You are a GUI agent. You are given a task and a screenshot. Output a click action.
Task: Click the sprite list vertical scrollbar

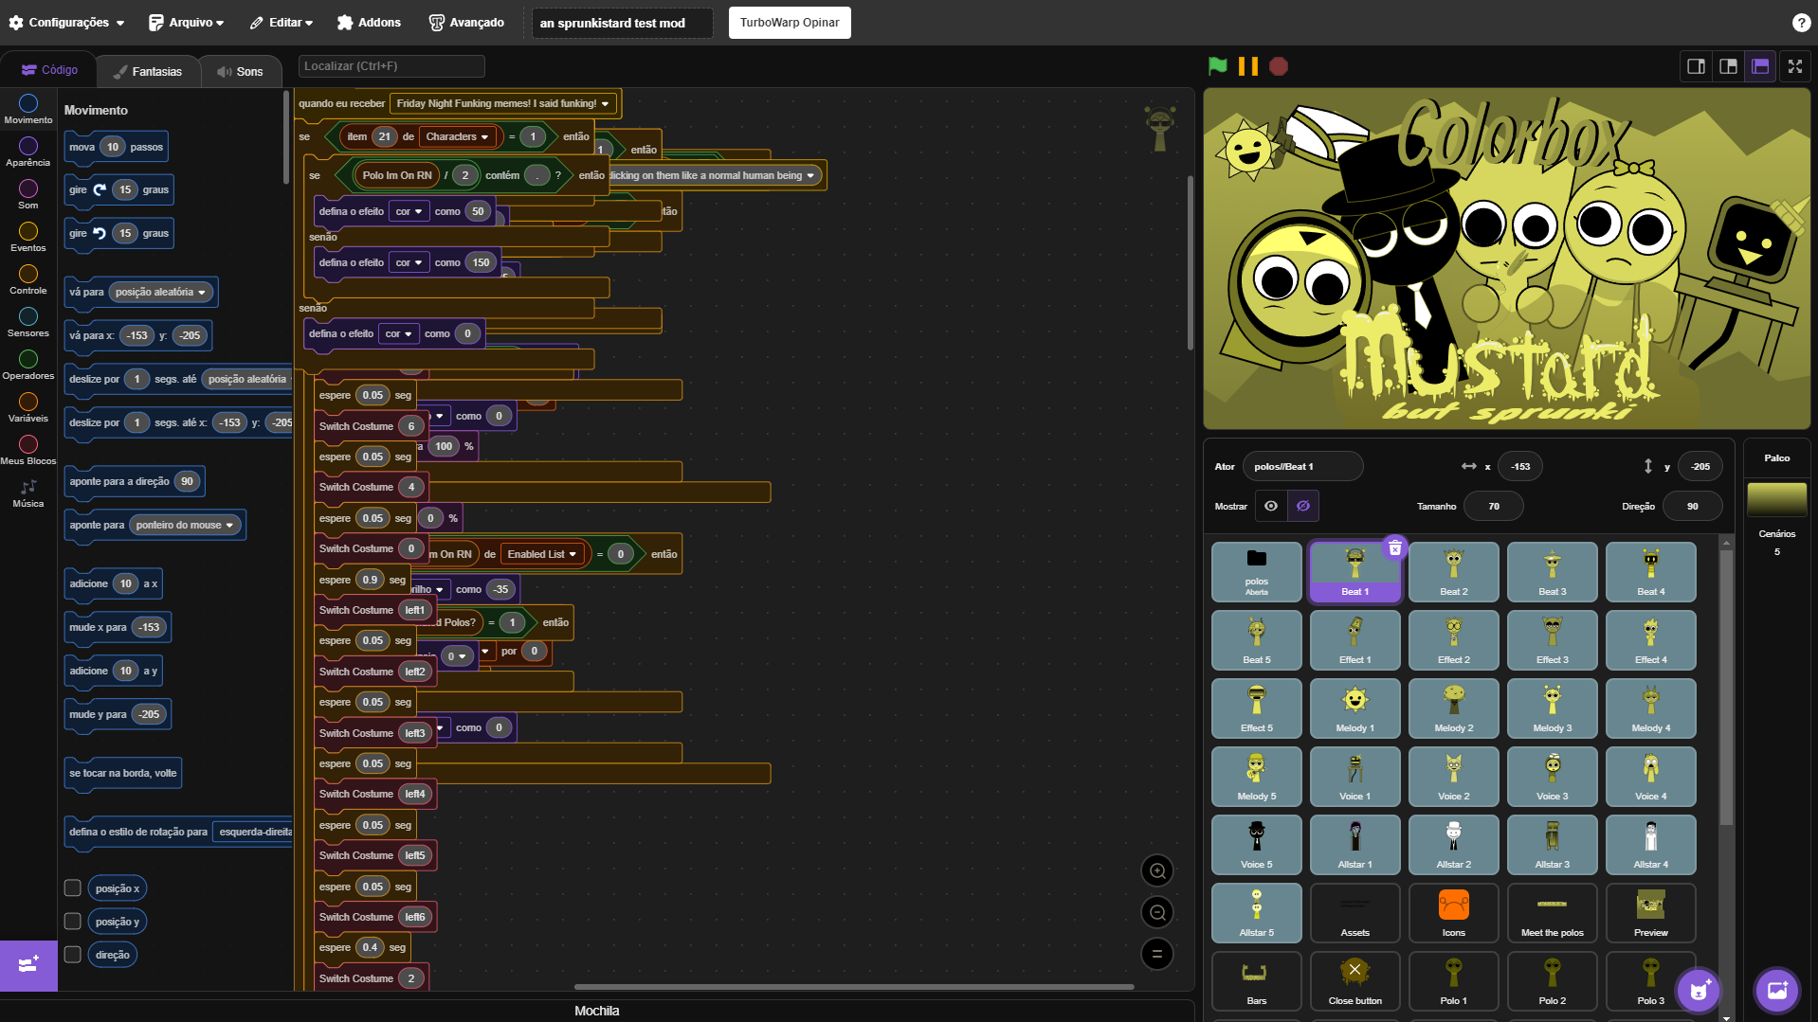tap(1726, 687)
